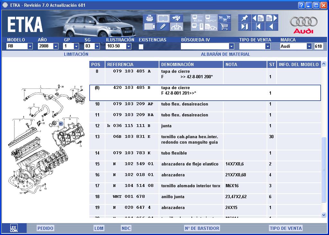Toggle the EXISTENCIAS checkbox
Image resolution: width=329 pixels, height=235 pixels.
(x=141, y=46)
